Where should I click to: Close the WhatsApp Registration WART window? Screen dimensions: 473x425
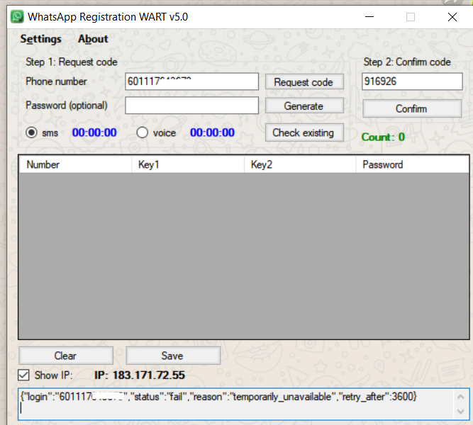coord(452,17)
